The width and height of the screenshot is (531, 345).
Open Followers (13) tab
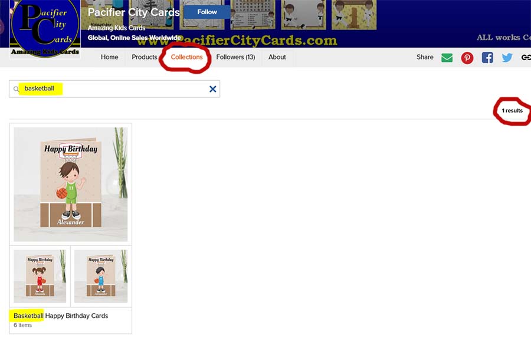click(x=235, y=57)
